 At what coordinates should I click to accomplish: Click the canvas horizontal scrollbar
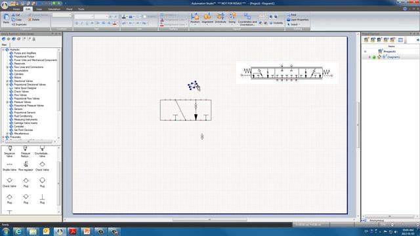click(x=210, y=220)
